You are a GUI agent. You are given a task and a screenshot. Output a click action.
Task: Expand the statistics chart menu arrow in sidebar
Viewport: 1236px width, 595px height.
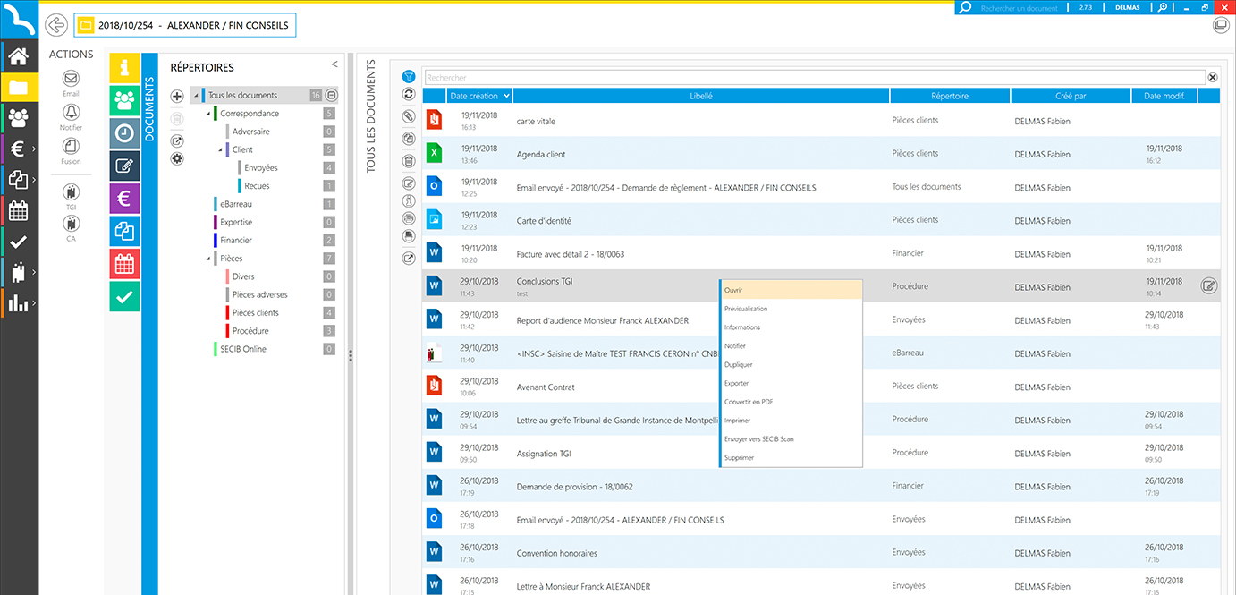pos(33,303)
